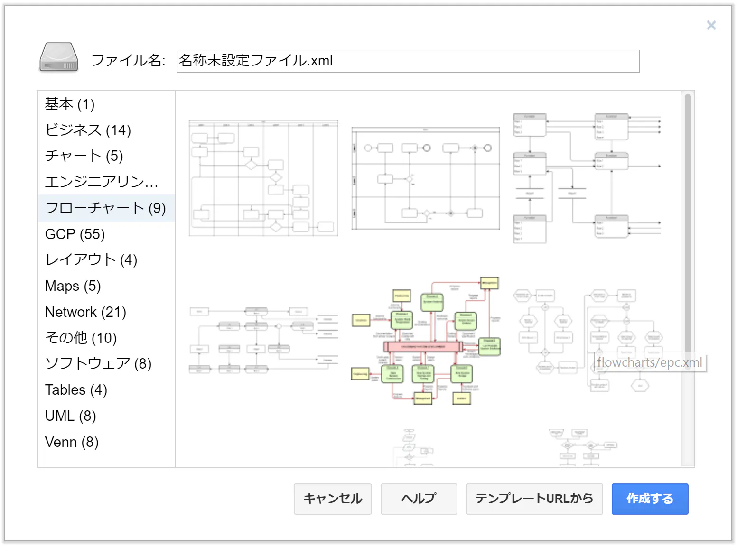Select the Venn (8) category
Screen dimensions: 737x546
(x=107, y=442)
